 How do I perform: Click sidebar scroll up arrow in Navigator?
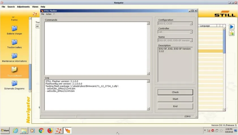[x=30, y=18]
